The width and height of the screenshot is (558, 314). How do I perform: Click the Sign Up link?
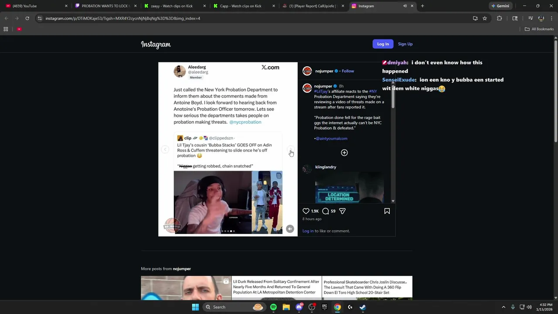[x=405, y=44]
